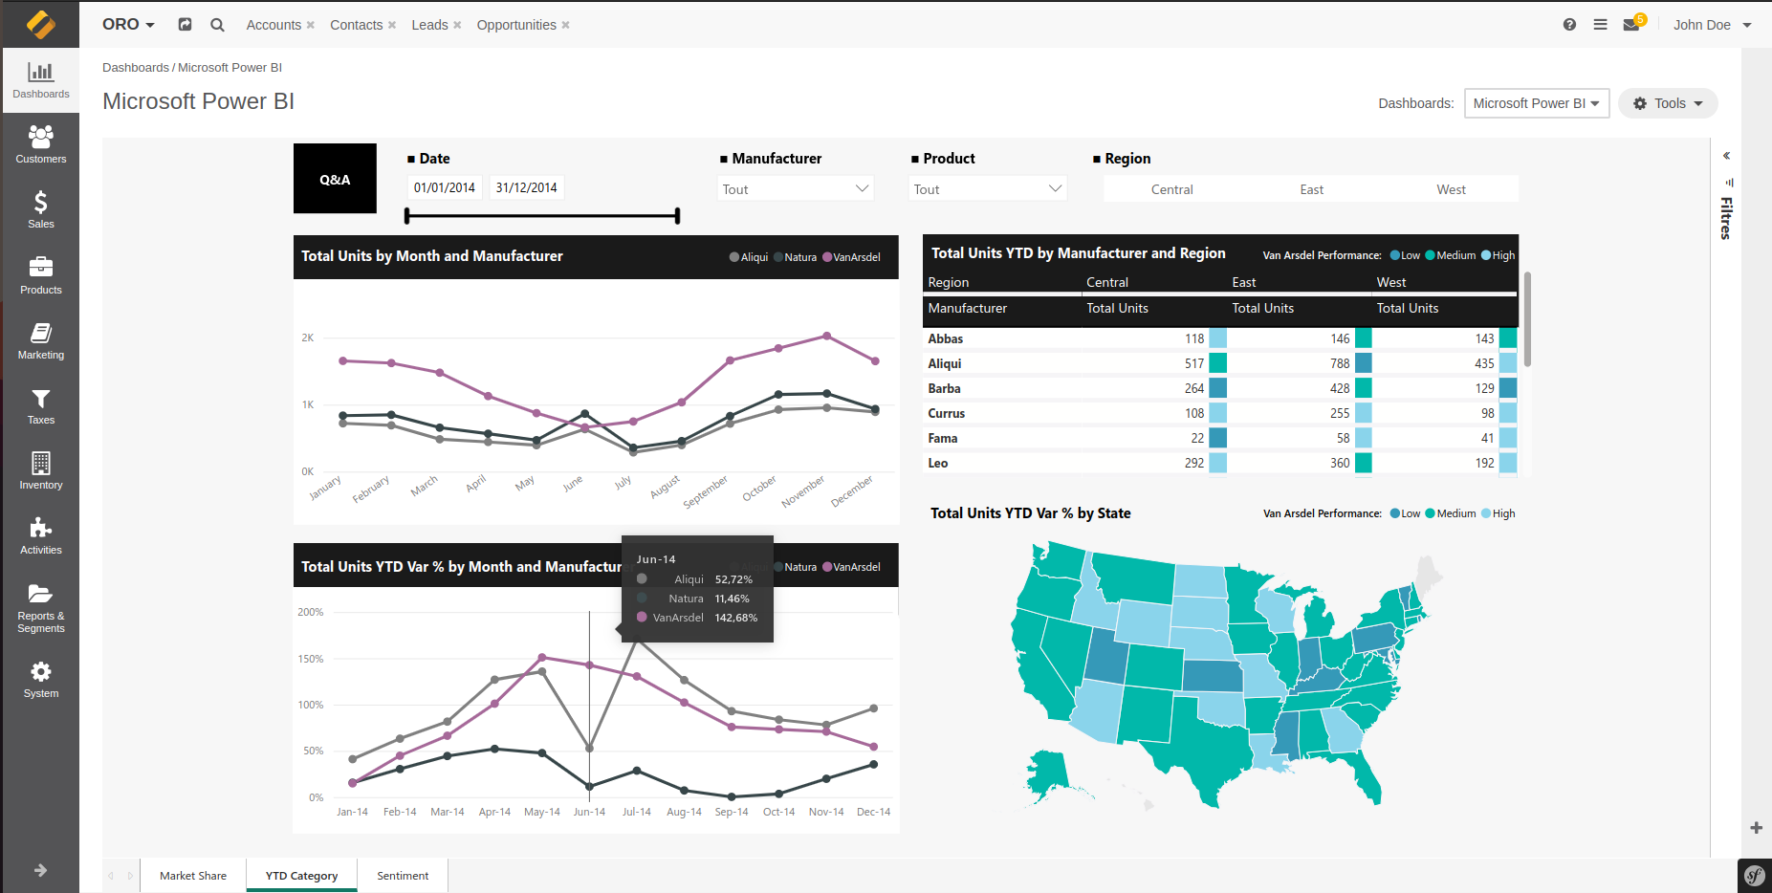1772x893 pixels.
Task: Expand the Manufacturer dropdown
Action: (796, 189)
